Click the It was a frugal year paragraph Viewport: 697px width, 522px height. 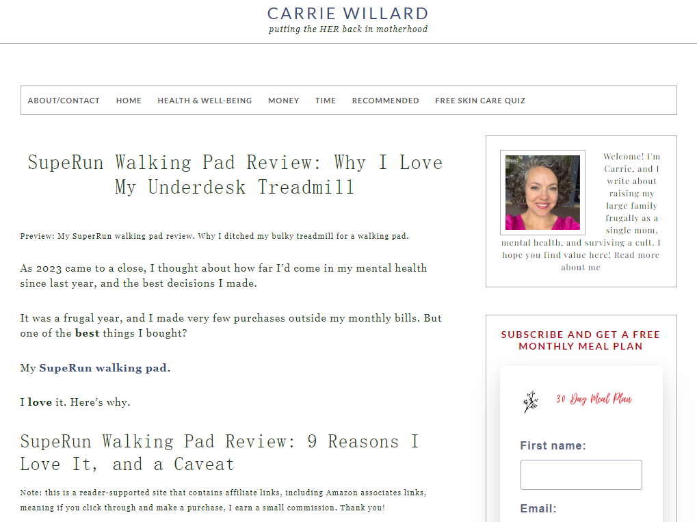(x=231, y=326)
